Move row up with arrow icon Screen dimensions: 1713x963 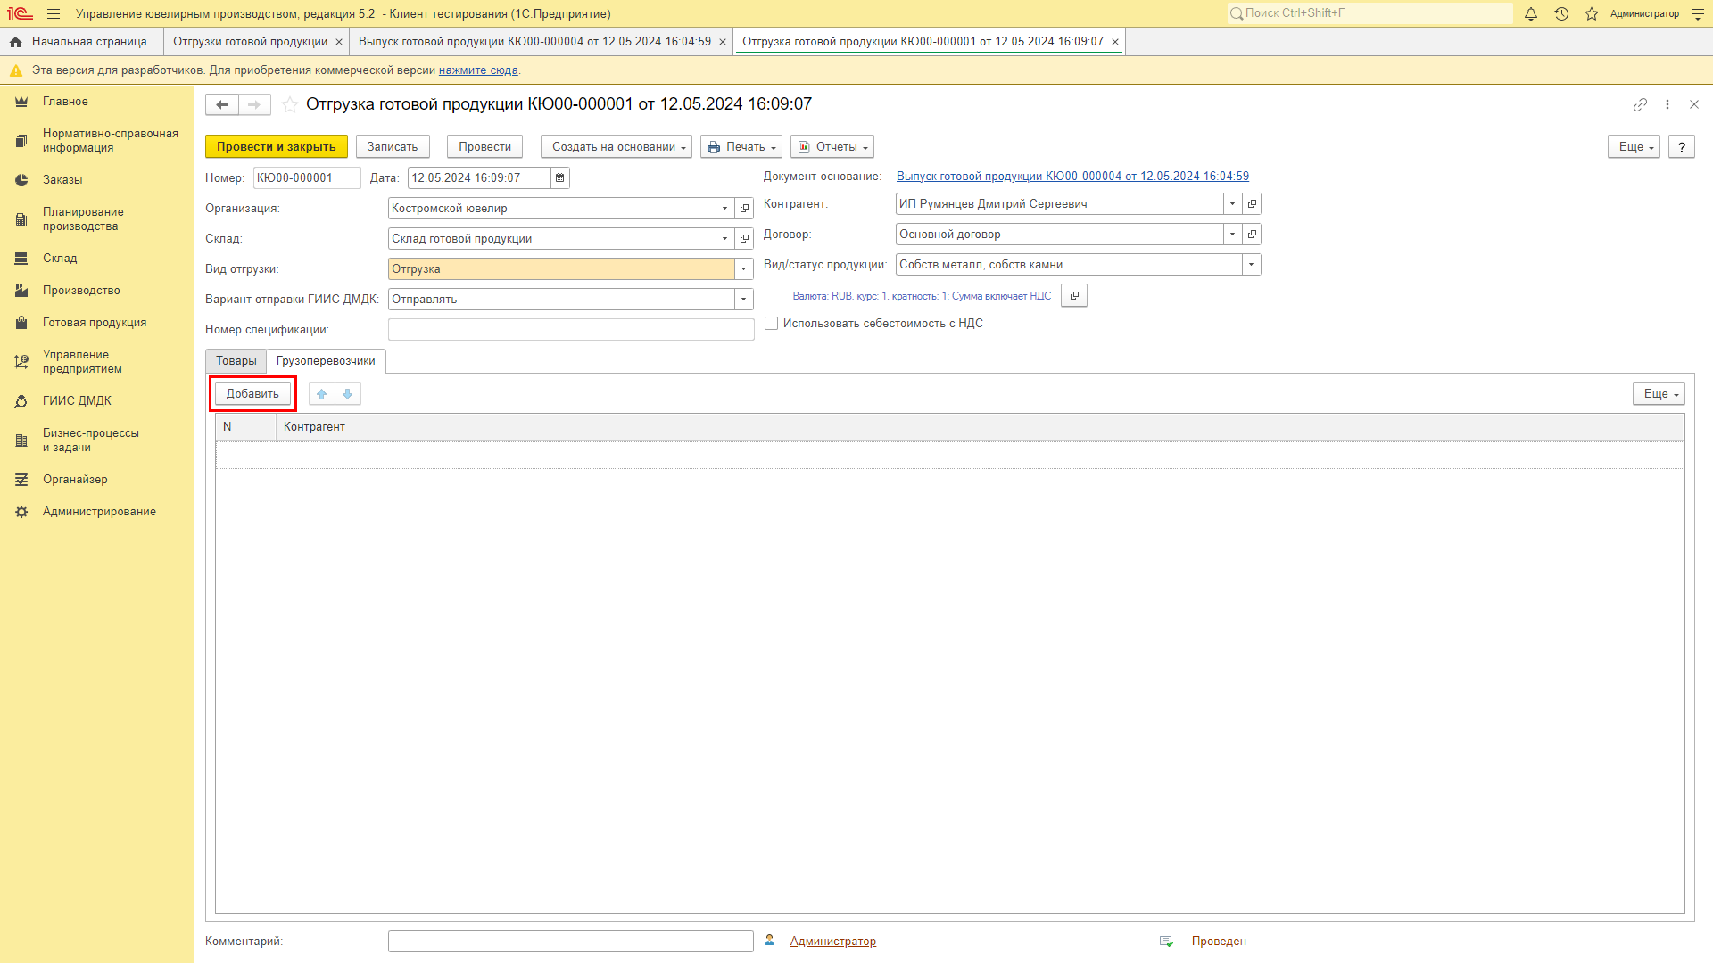(322, 394)
